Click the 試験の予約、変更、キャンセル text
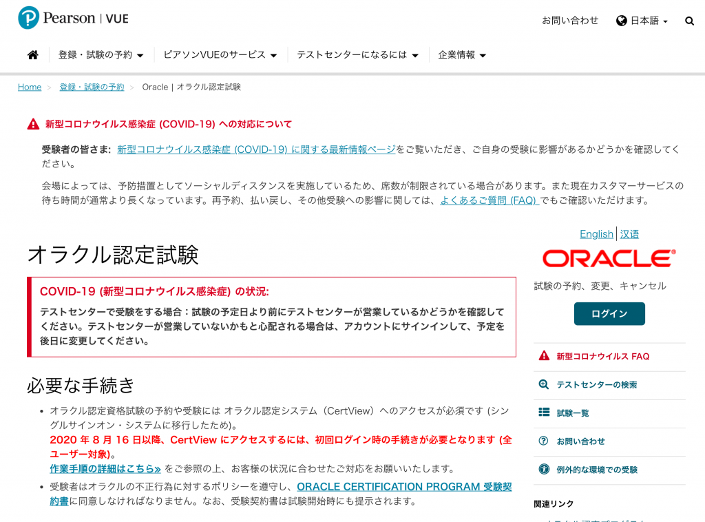The image size is (705, 522). [x=600, y=286]
